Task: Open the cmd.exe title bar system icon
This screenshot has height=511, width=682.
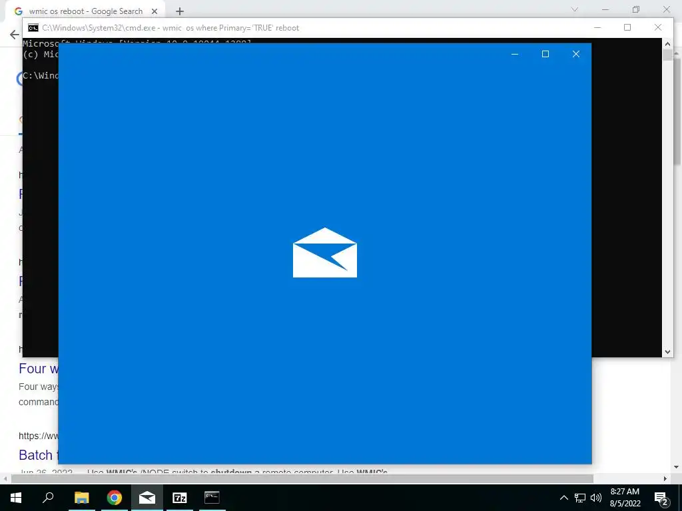Action: pos(33,28)
